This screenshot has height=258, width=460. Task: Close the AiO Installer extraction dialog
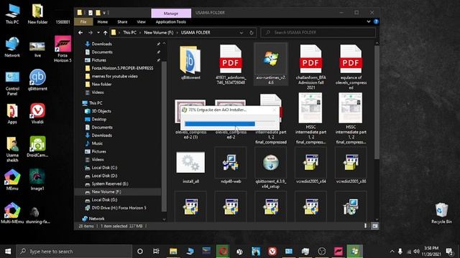[275, 110]
